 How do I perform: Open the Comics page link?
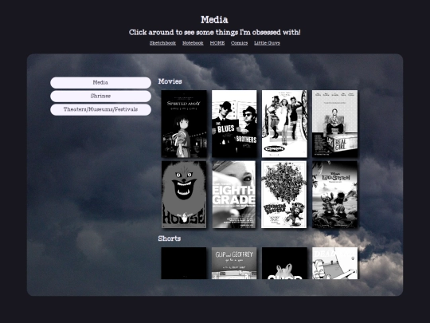[x=239, y=43]
